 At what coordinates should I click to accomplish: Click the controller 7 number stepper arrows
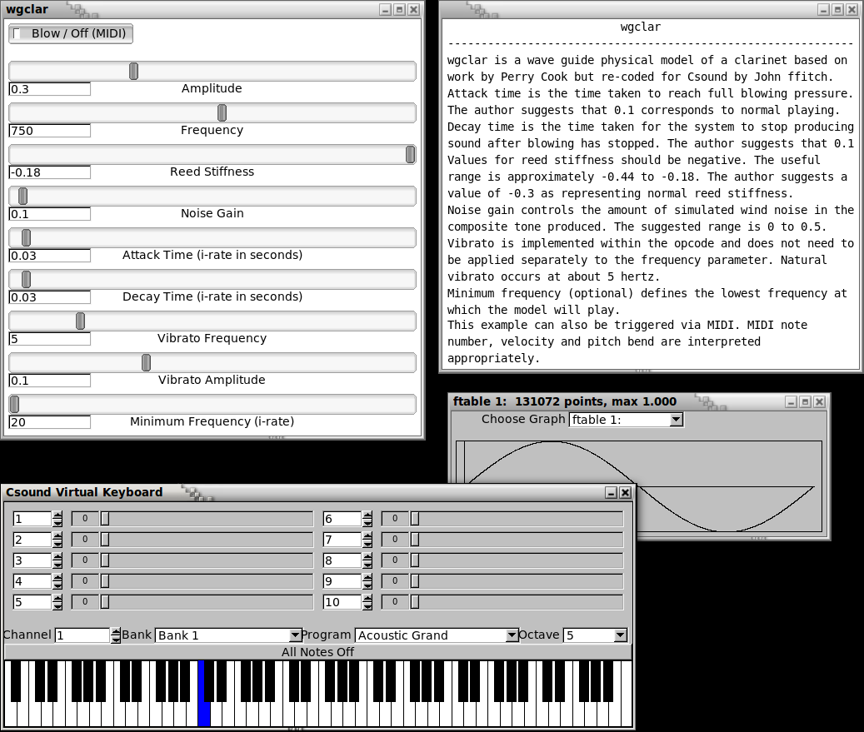(x=367, y=540)
